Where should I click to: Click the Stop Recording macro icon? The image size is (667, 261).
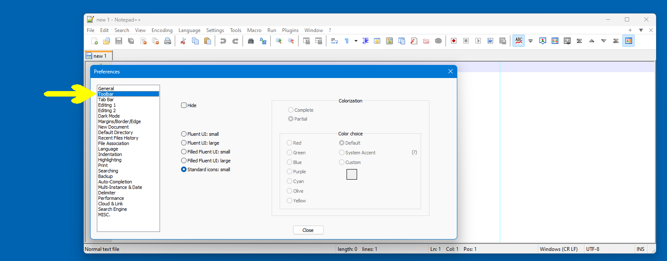click(x=466, y=41)
